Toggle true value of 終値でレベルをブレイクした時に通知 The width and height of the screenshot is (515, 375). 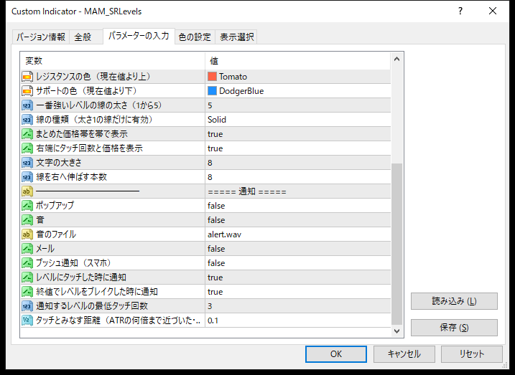point(298,292)
